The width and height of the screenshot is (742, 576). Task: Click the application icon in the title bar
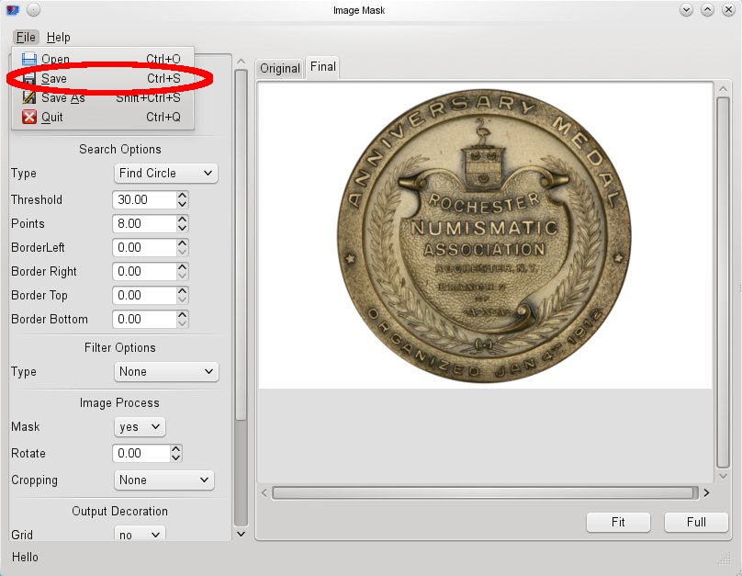(x=12, y=9)
